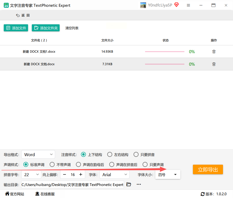This screenshot has width=233, height=198.
Task: Select 左右结构 annotation style
Action: click(118, 155)
